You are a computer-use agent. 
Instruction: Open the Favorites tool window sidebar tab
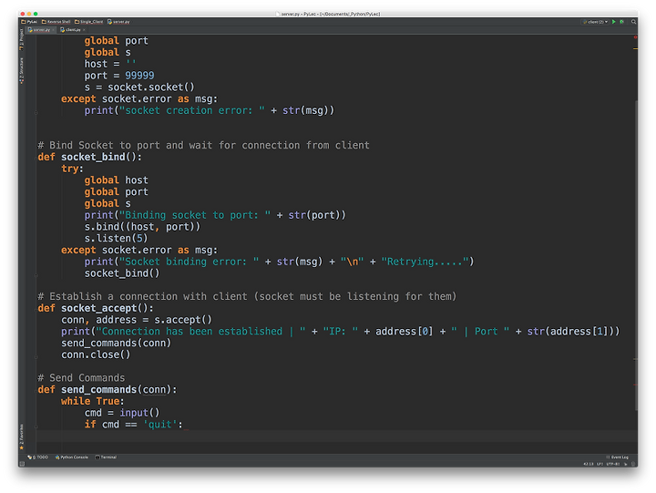coord(21,437)
